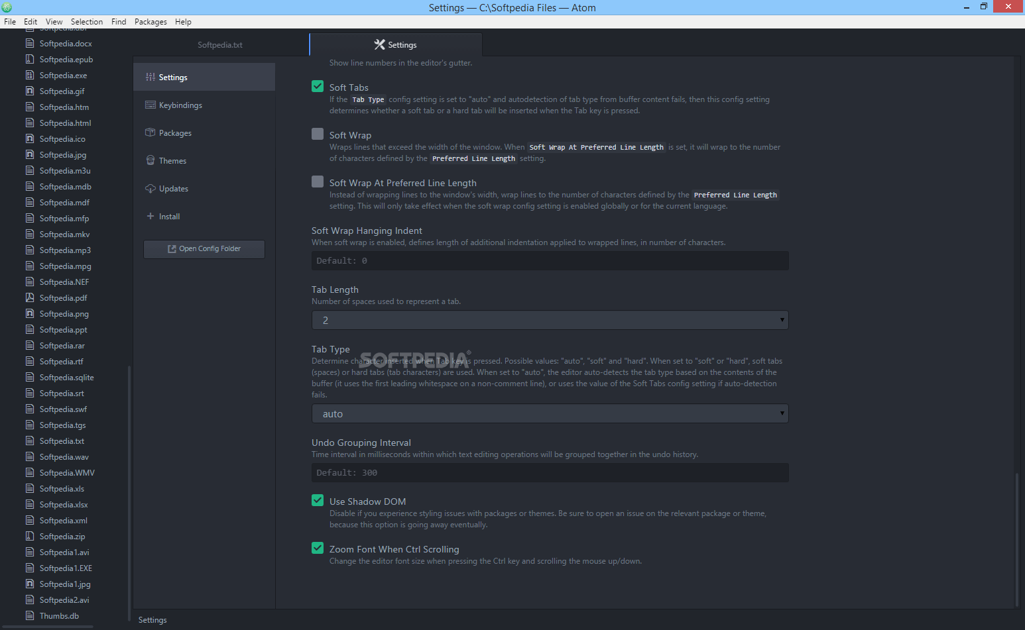Click the paint bucket icon beside Themes

pos(151,160)
